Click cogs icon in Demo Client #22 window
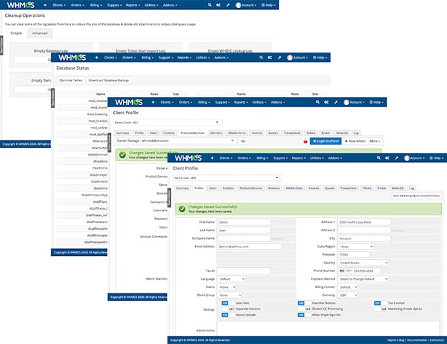The image size is (447, 344). coord(327,102)
